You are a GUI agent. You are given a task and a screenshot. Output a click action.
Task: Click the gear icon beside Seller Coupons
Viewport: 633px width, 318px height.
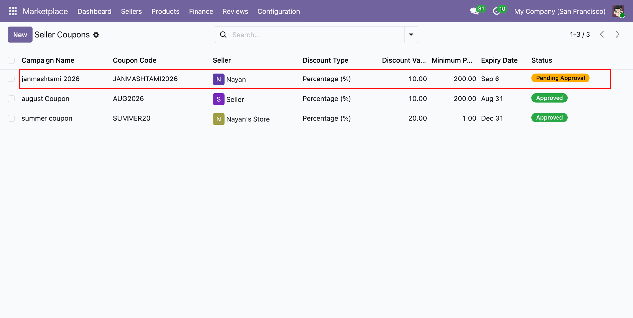coord(96,35)
